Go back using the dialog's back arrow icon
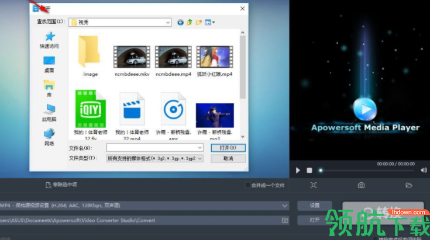The width and height of the screenshot is (430, 240). 180,22
